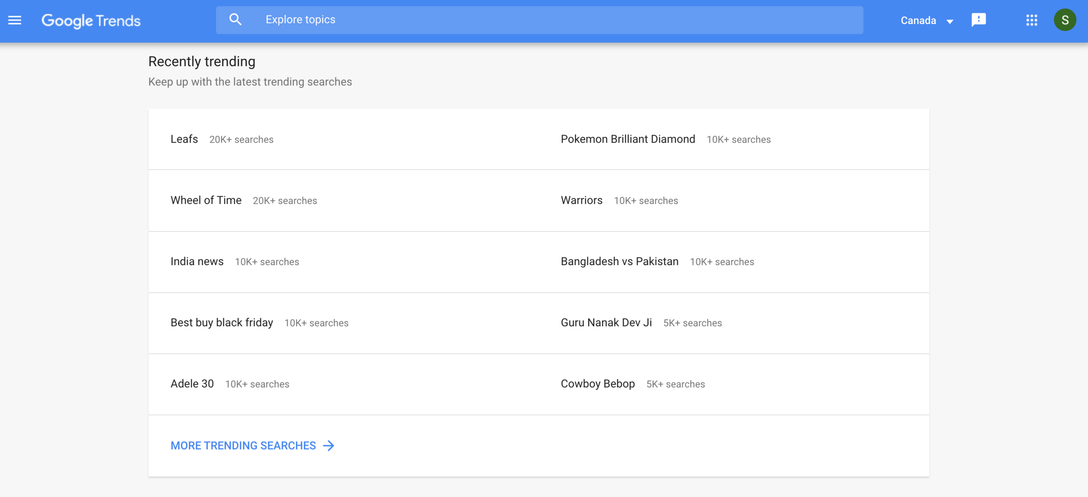The height and width of the screenshot is (497, 1088).
Task: Open More Trending Searches link
Action: [x=243, y=446]
